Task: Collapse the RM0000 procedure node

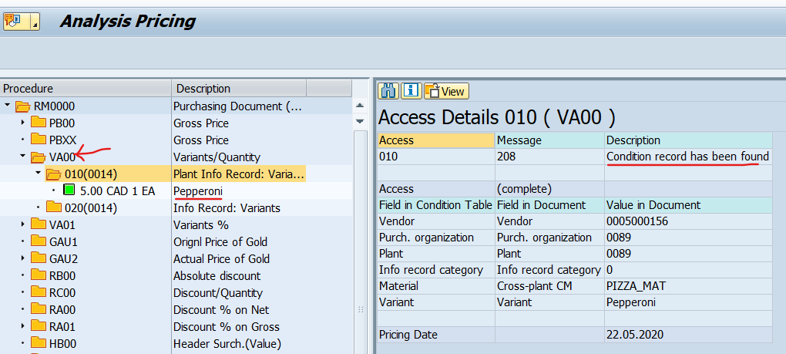Action: (x=7, y=106)
